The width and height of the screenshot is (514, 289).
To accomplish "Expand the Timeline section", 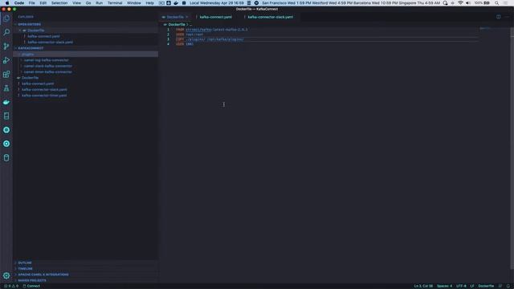I will (x=85, y=269).
